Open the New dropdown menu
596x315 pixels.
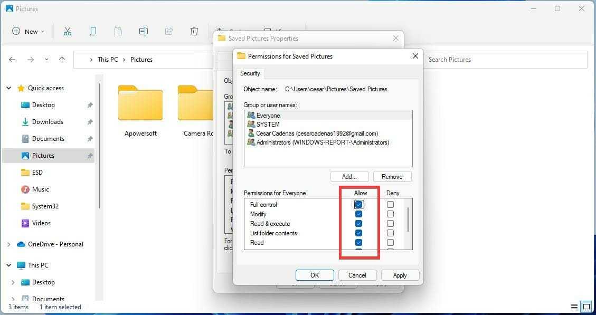(x=29, y=31)
